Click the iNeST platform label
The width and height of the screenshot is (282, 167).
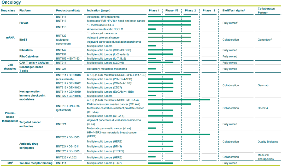coord(23,40)
